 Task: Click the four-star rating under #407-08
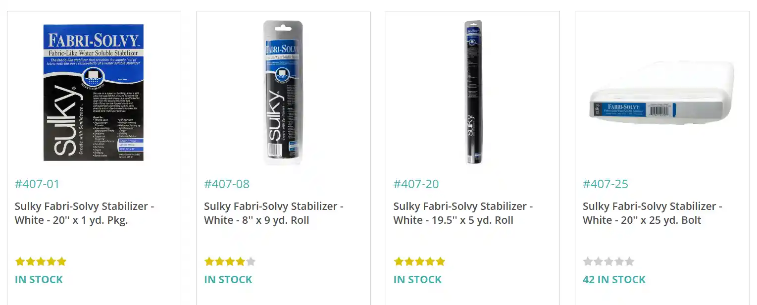click(x=230, y=261)
